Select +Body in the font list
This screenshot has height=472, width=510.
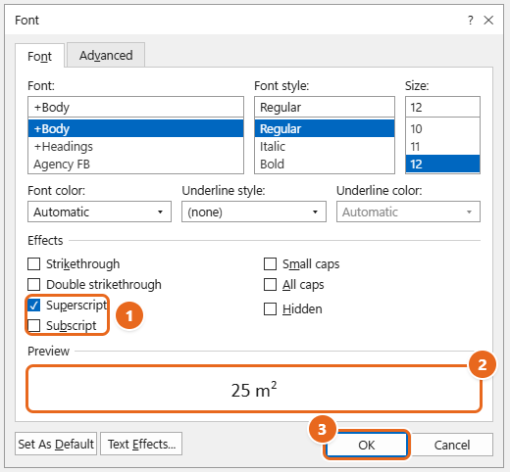[135, 128]
